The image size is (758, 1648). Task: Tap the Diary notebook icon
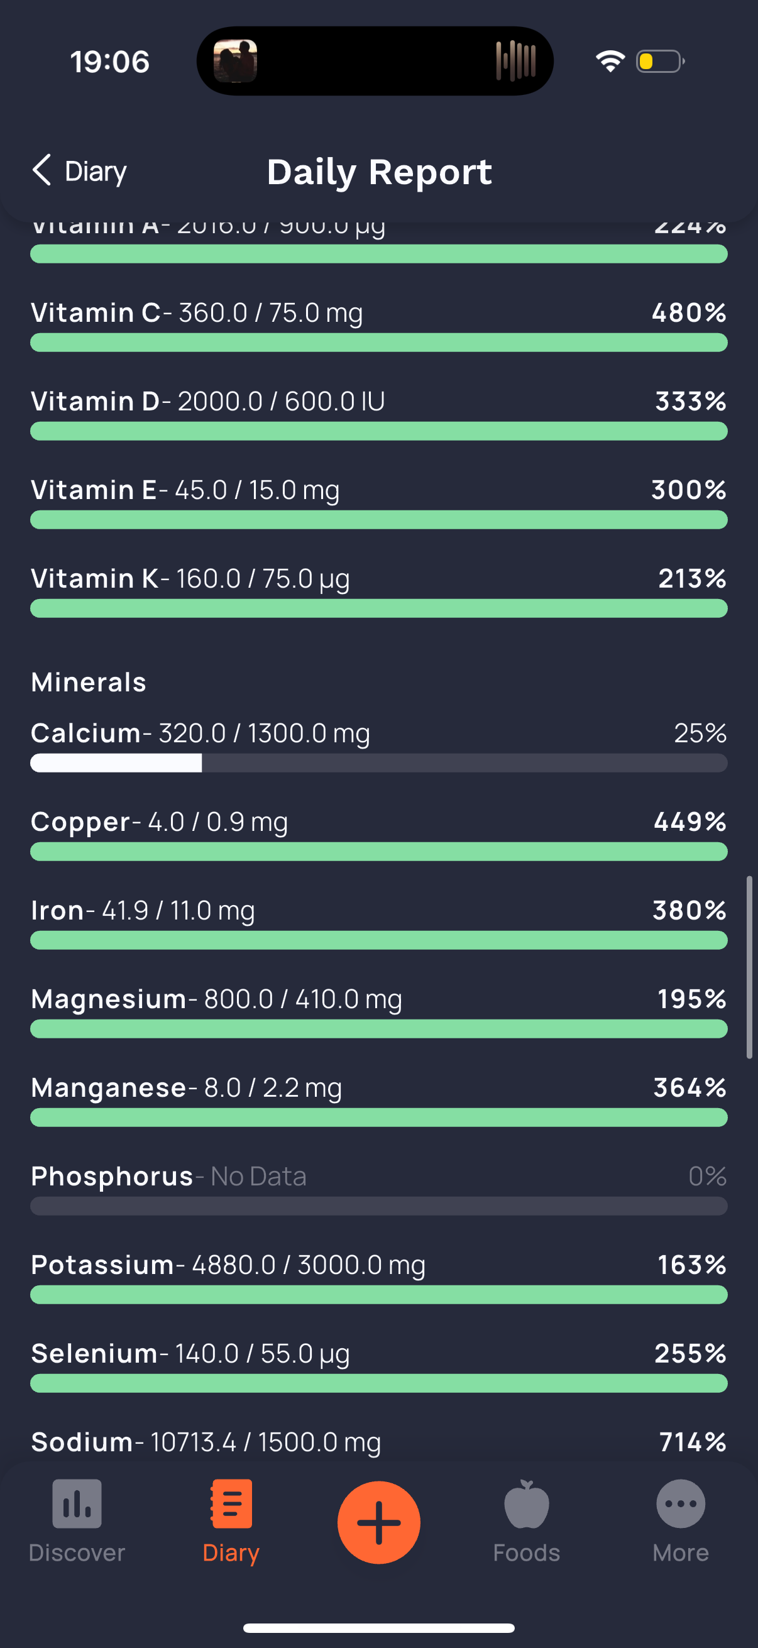pyautogui.click(x=231, y=1503)
